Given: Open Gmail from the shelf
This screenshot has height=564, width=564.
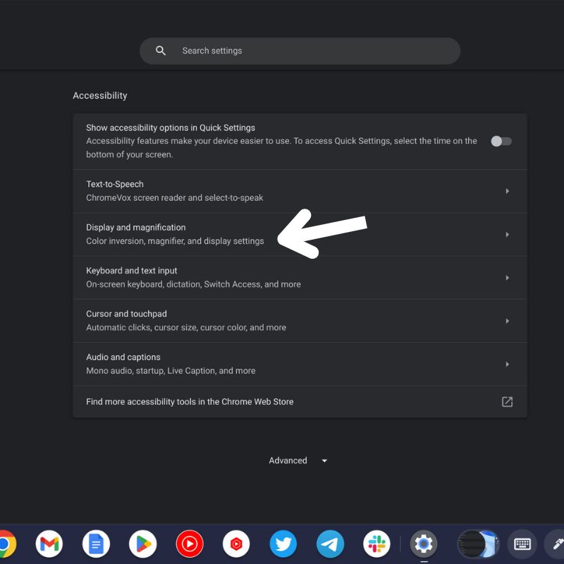Looking at the screenshot, I should (x=49, y=544).
